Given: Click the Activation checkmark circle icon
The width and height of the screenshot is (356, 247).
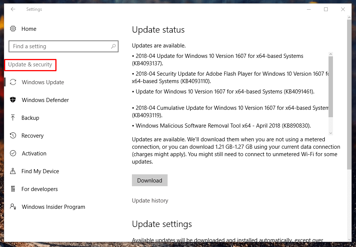Looking at the screenshot, I should coord(13,153).
